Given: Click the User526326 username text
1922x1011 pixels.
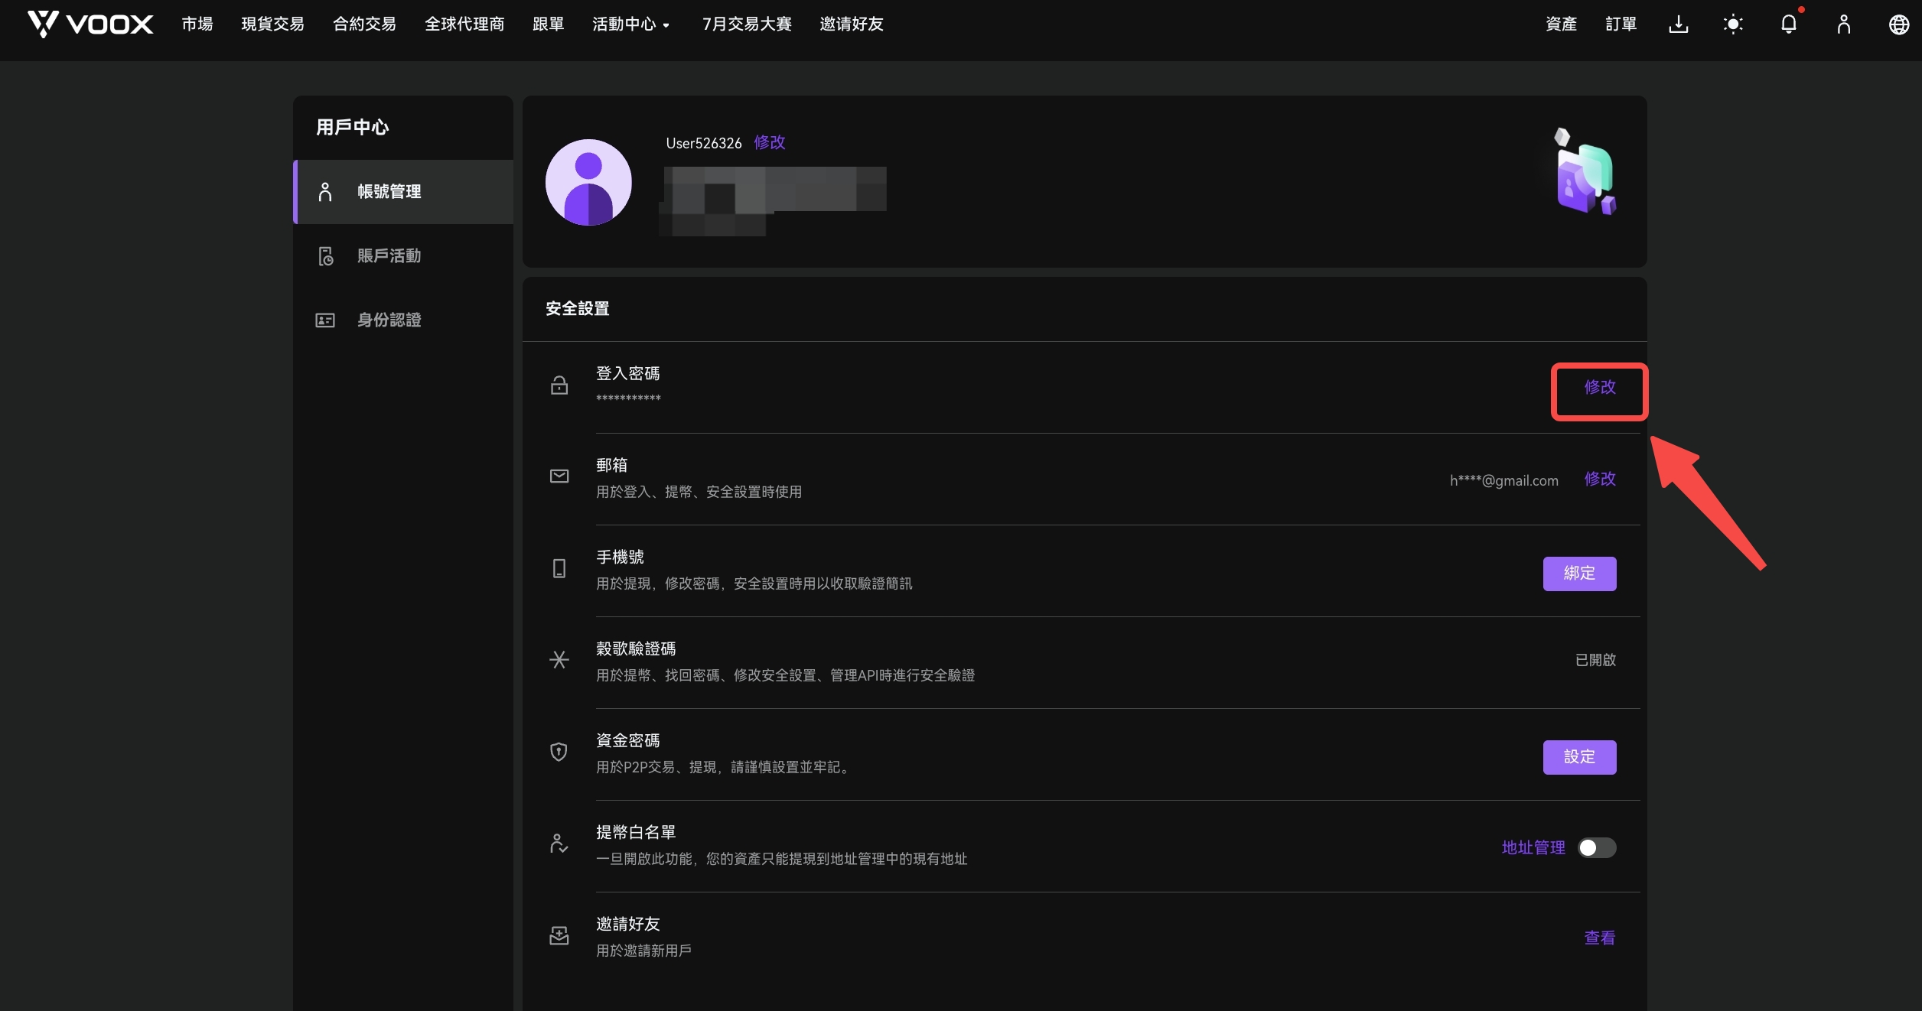Looking at the screenshot, I should click(704, 143).
